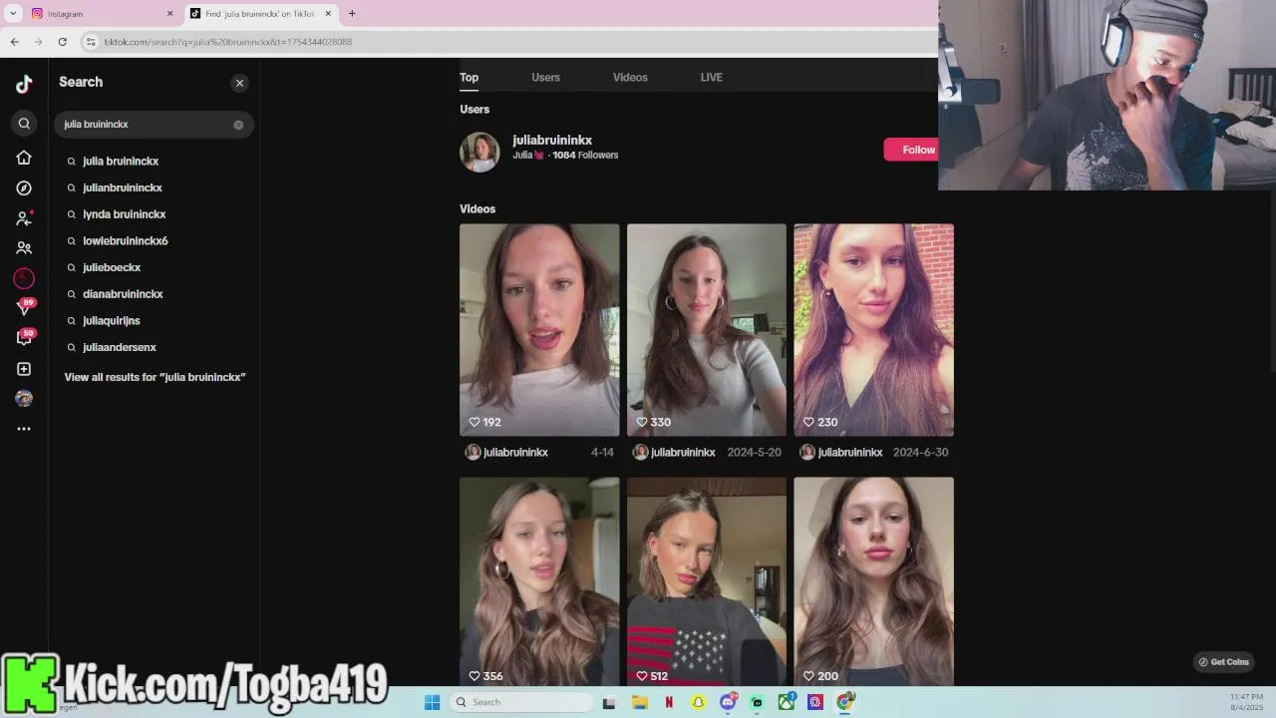The height and width of the screenshot is (718, 1276).
Task: Open the LIVE circle icon in the sidebar
Action: (24, 278)
